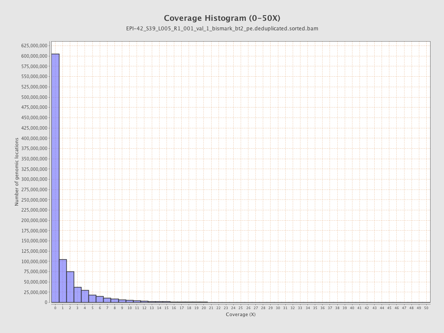
Task: Click the y-axis value 100,000,000
Action: tap(34, 261)
